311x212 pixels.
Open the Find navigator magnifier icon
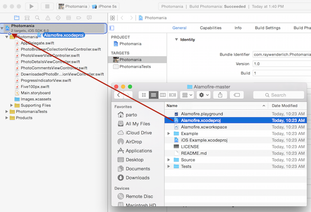click(x=38, y=18)
